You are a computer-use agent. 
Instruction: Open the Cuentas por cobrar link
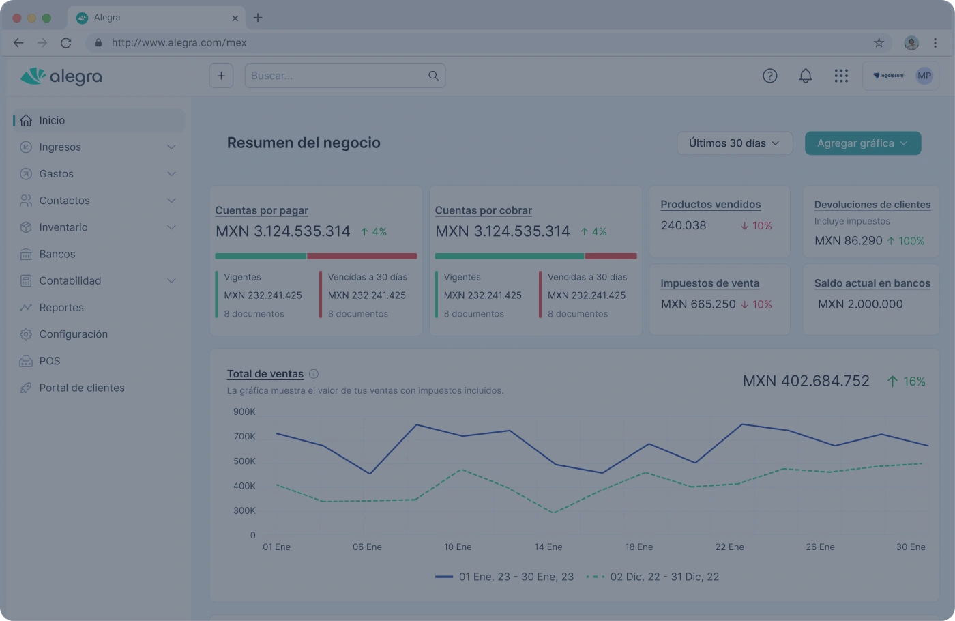tap(483, 211)
